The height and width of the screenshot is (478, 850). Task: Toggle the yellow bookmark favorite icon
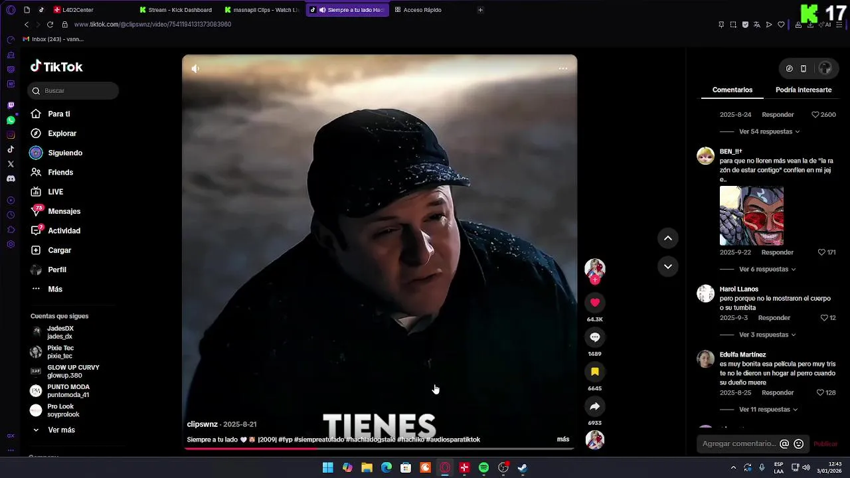594,372
